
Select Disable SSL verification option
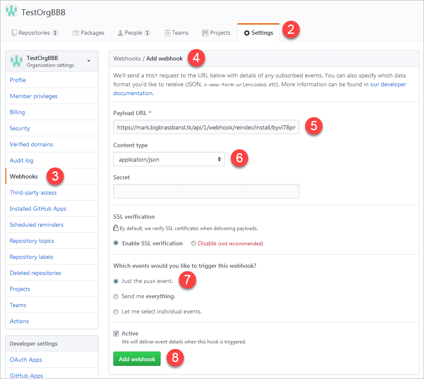(194, 243)
